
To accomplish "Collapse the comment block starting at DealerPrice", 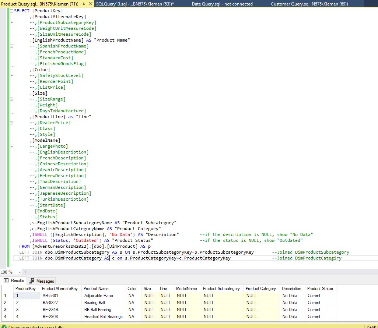I will tap(11, 123).
